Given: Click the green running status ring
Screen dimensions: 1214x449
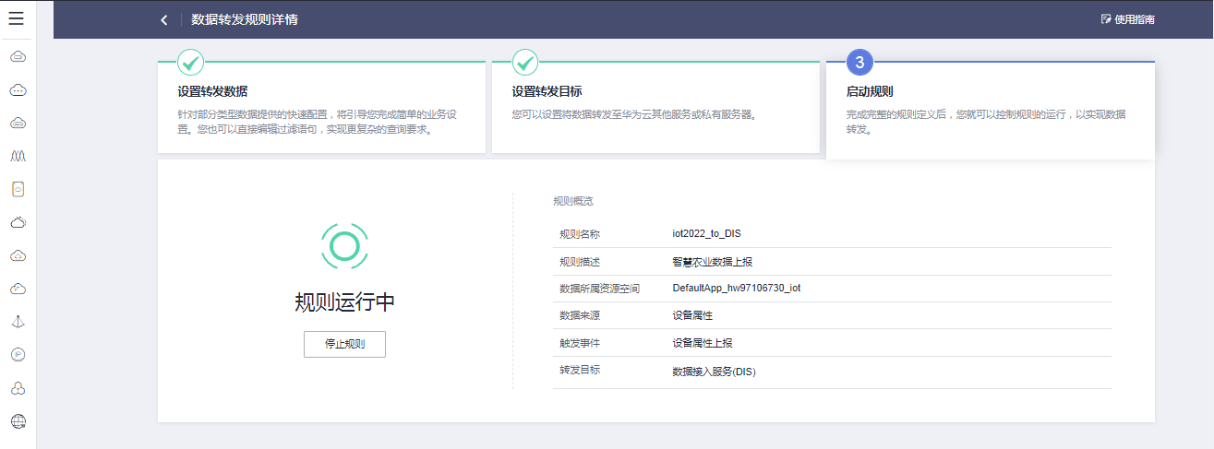Looking at the screenshot, I should [x=344, y=246].
